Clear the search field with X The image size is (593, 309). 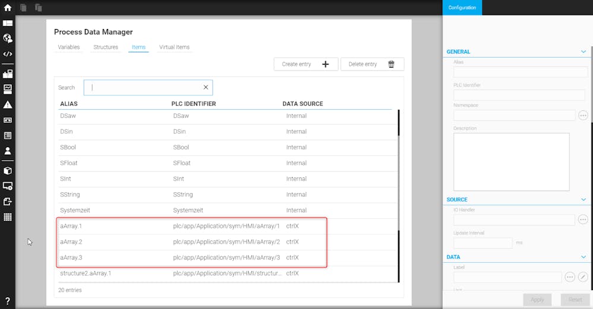pos(206,87)
